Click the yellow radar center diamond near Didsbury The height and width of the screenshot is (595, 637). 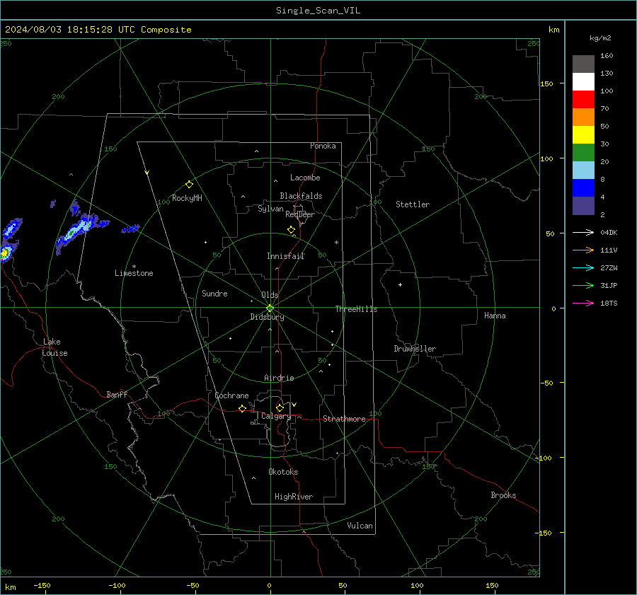(x=270, y=308)
